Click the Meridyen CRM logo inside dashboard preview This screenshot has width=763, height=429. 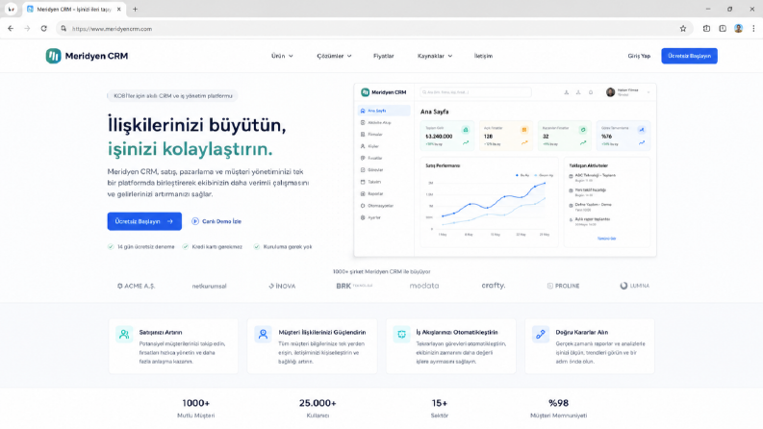tap(384, 92)
